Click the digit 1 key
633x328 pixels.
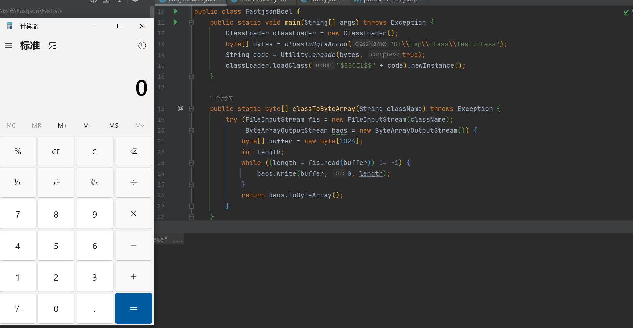click(x=18, y=277)
